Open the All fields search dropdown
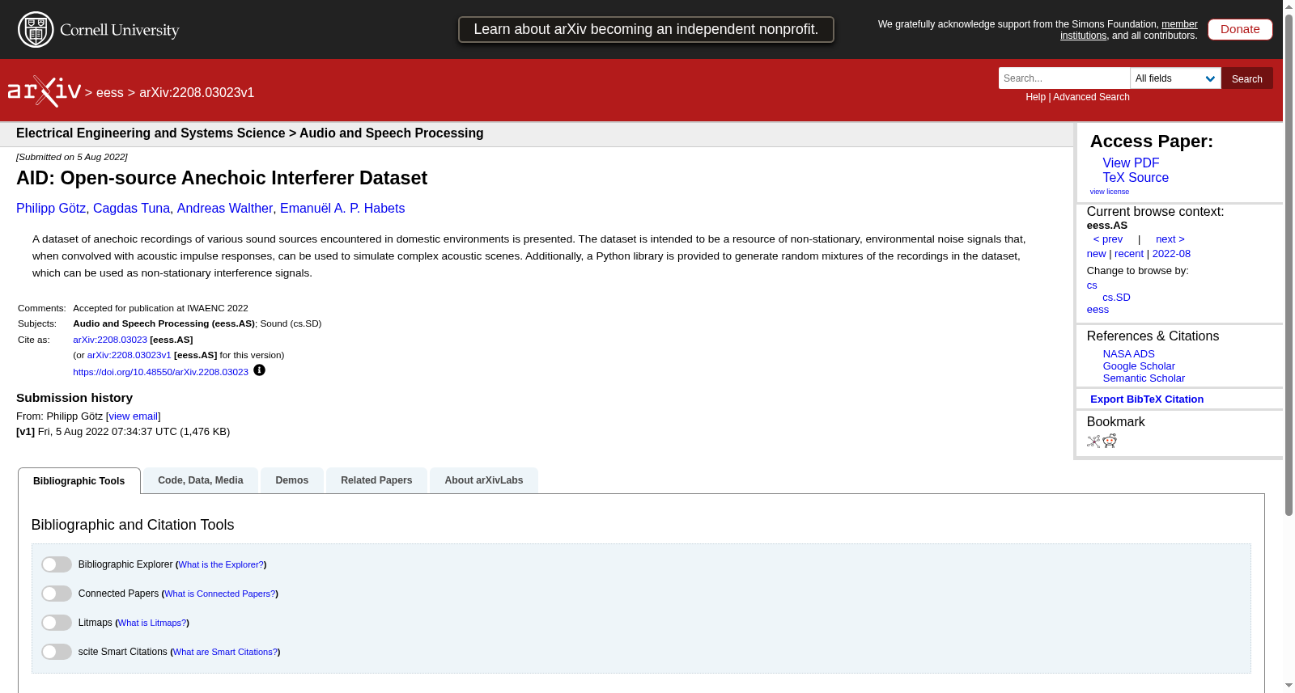Screen dimensions: 1295x693 click(1175, 78)
